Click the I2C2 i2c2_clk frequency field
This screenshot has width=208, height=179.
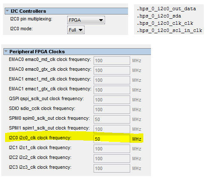(112, 159)
